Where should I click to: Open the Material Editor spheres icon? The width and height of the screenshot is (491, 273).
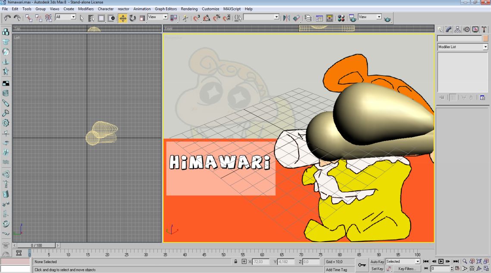pos(341,18)
